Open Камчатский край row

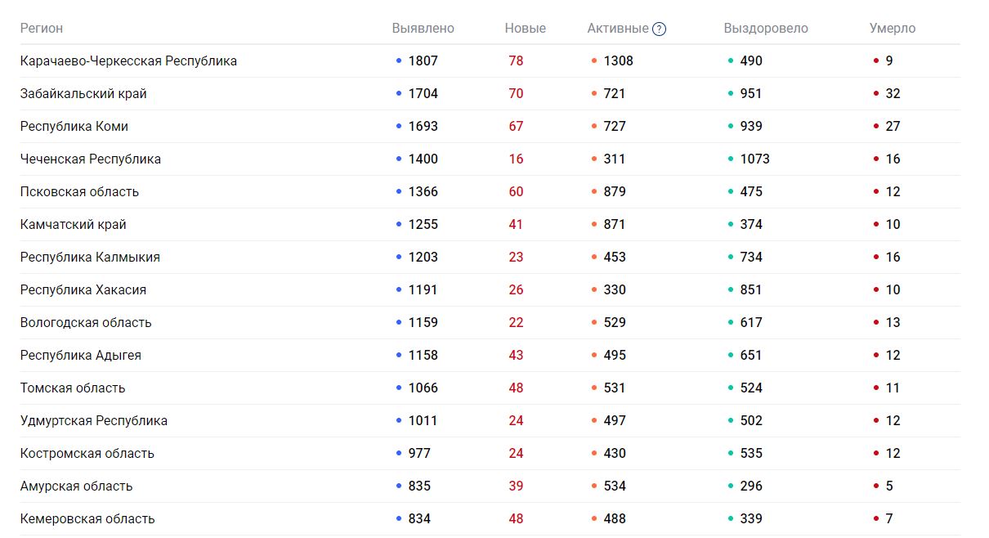click(74, 225)
